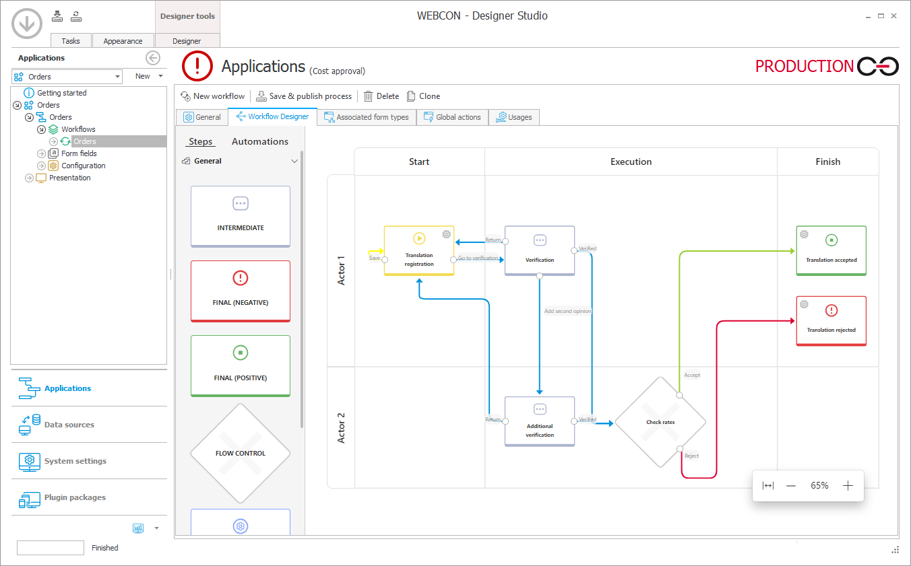Click the Data sources database icon
Screen dimensions: 911x566
click(29, 425)
